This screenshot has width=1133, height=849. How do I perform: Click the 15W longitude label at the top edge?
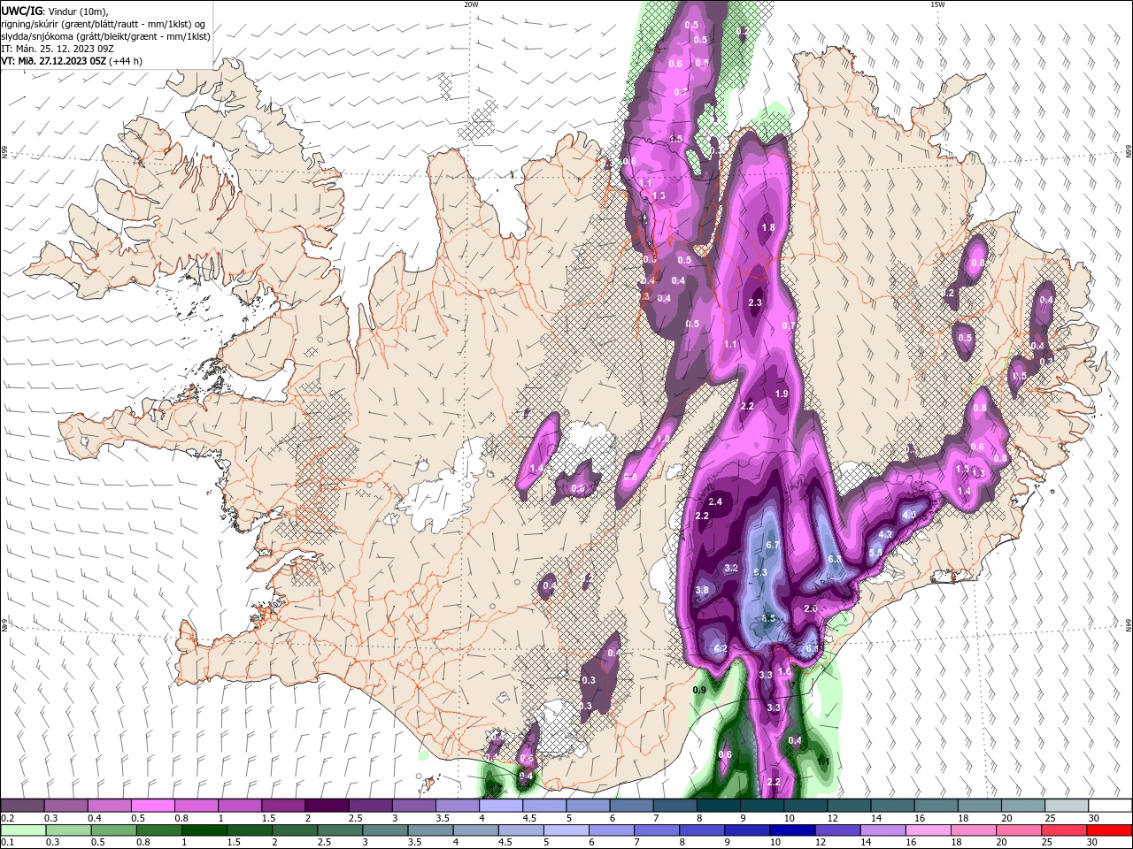click(937, 4)
